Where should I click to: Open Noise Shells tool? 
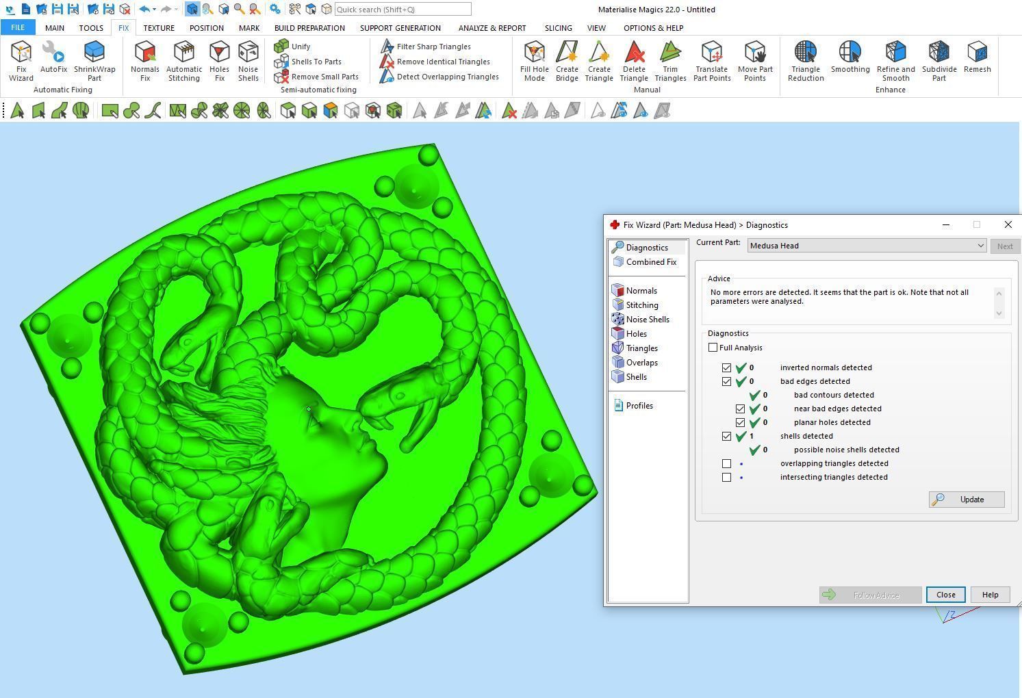pos(248,62)
